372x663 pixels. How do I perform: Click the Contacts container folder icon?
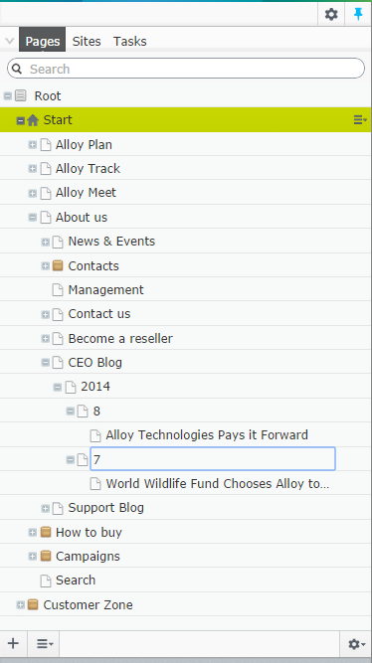[58, 265]
